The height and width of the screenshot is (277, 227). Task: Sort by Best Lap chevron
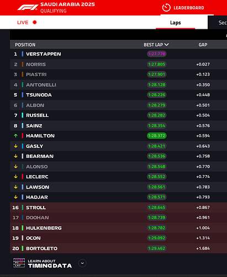click(166, 45)
